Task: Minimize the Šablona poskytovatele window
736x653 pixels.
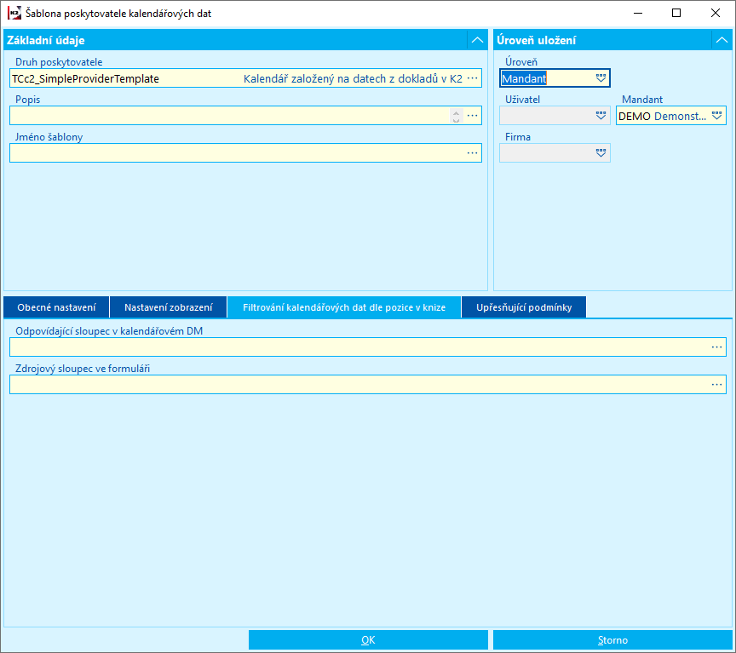Action: [x=637, y=13]
